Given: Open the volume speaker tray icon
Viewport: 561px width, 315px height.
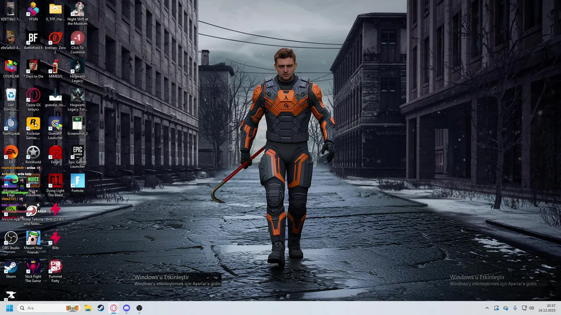Looking at the screenshot, I should click(531, 308).
